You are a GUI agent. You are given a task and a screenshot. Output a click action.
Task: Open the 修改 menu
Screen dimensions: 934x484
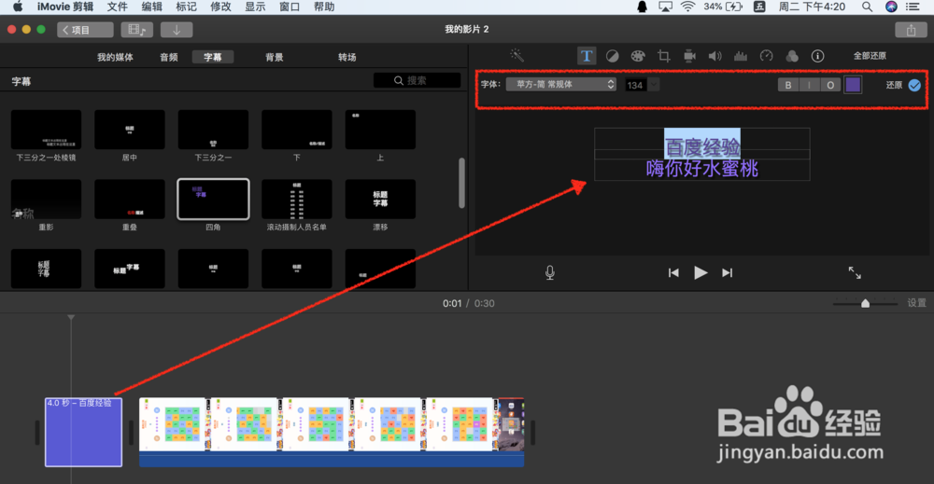[221, 7]
